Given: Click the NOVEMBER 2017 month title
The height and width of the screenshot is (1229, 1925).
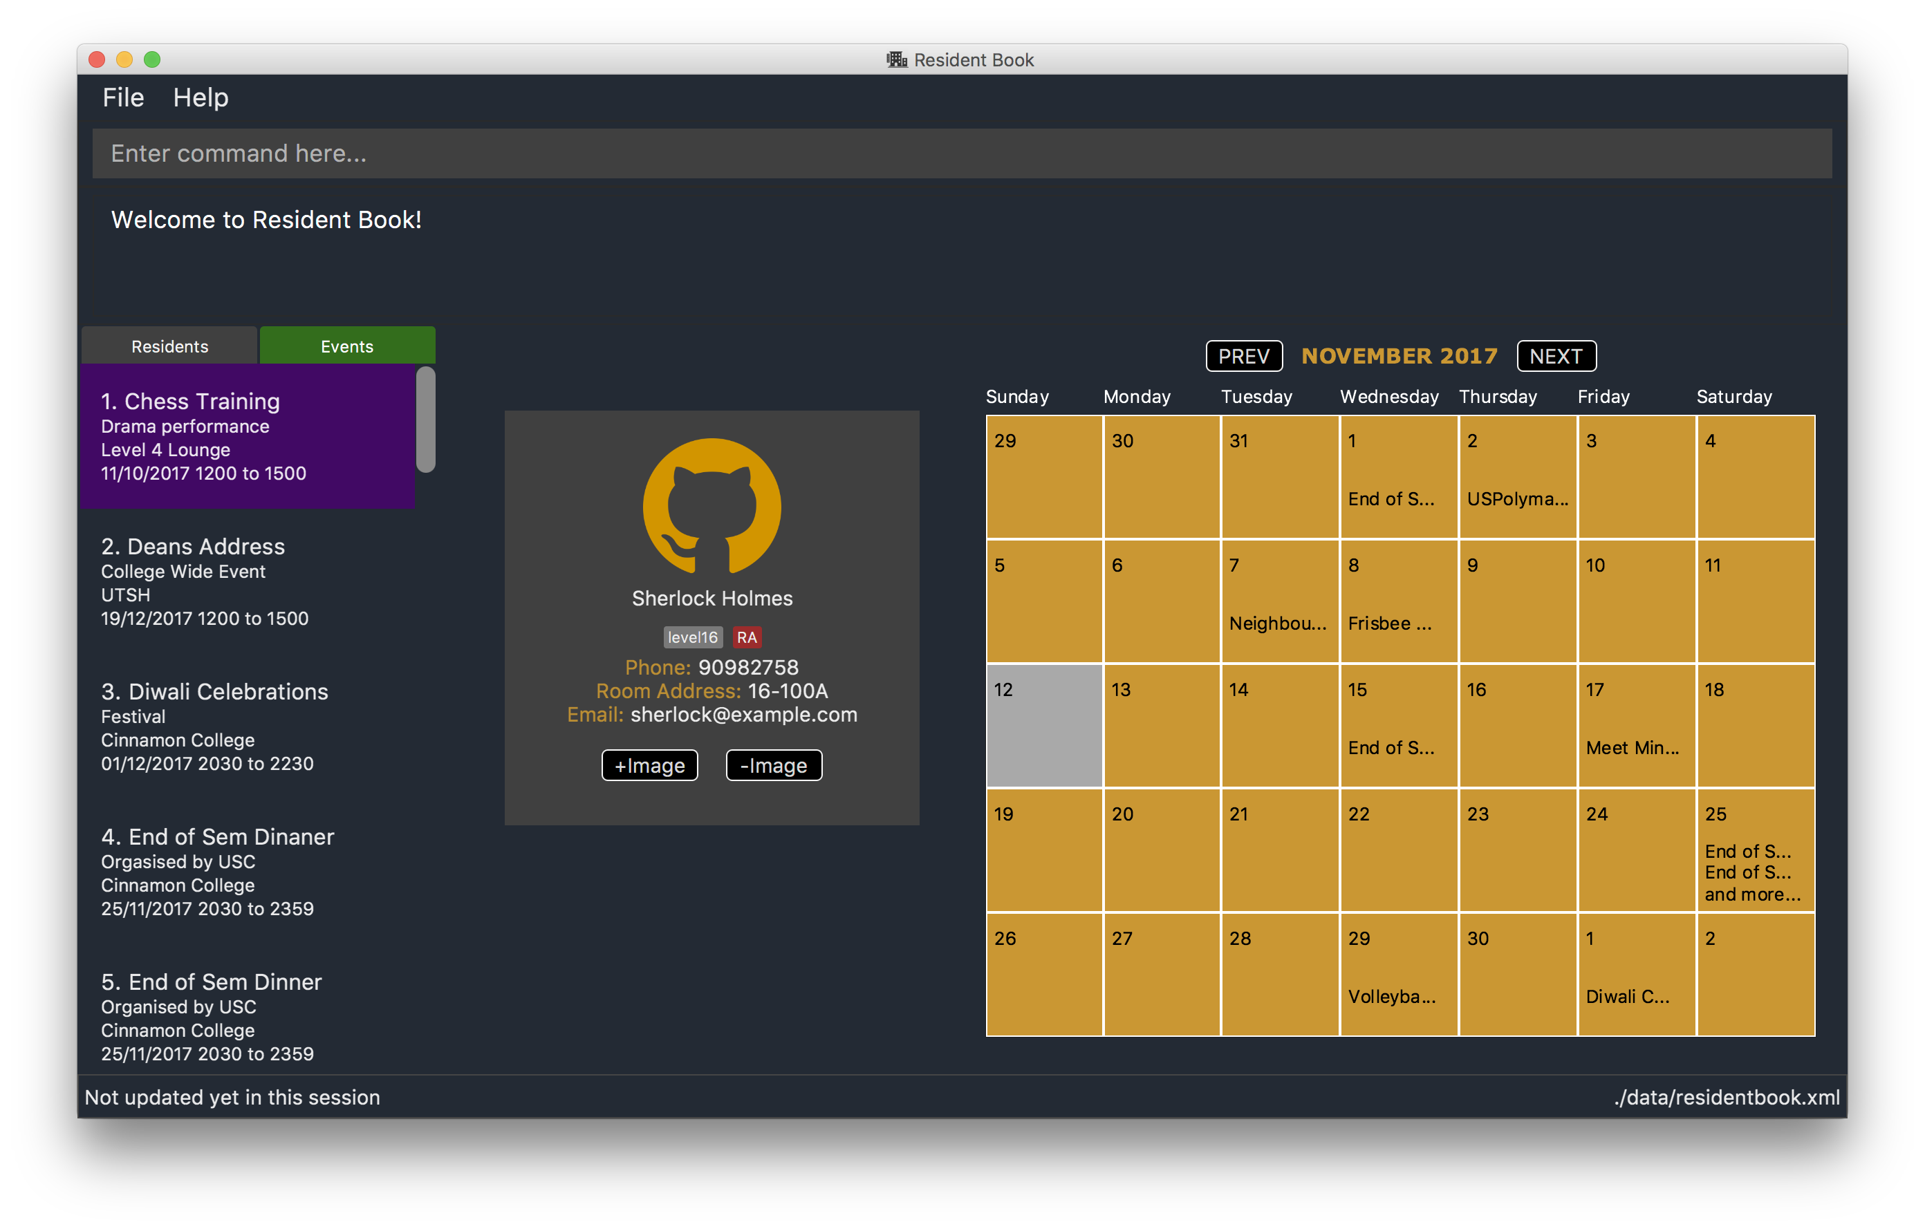Looking at the screenshot, I should pos(1399,355).
